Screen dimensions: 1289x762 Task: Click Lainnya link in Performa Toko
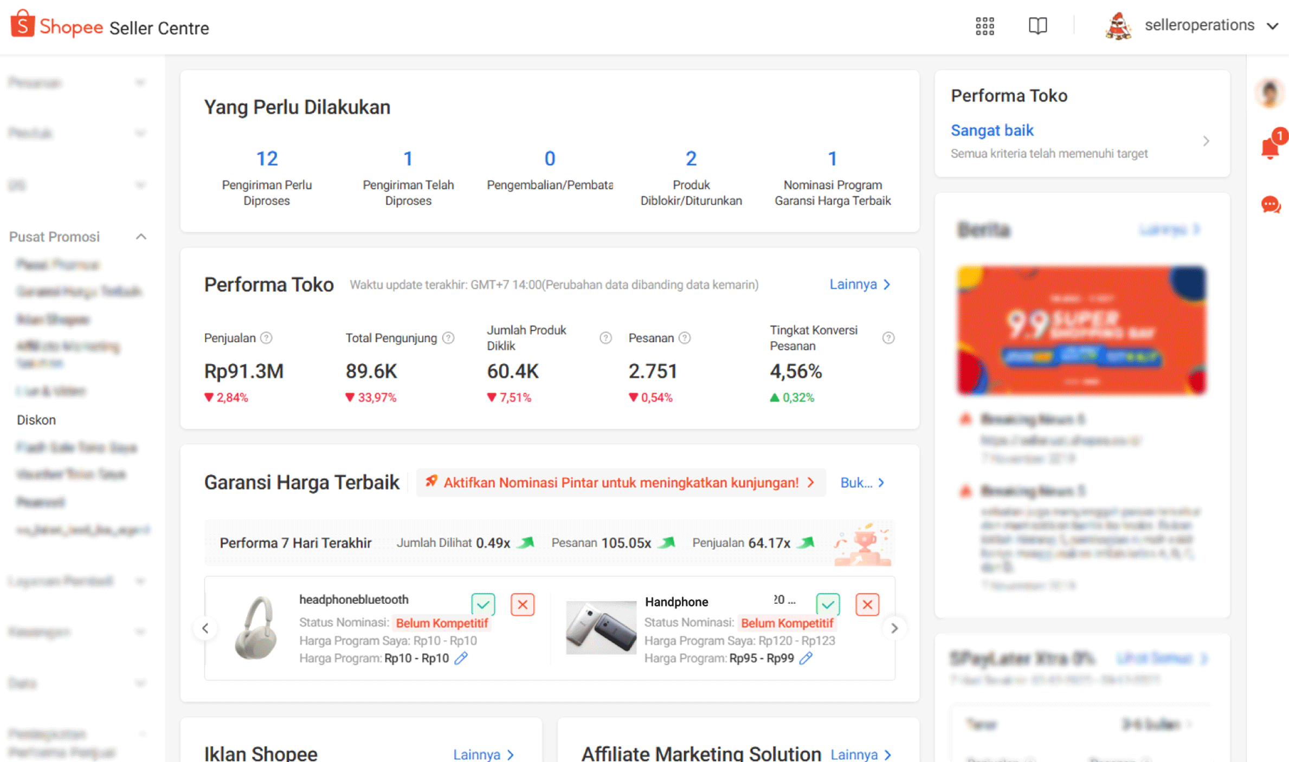[x=860, y=284]
